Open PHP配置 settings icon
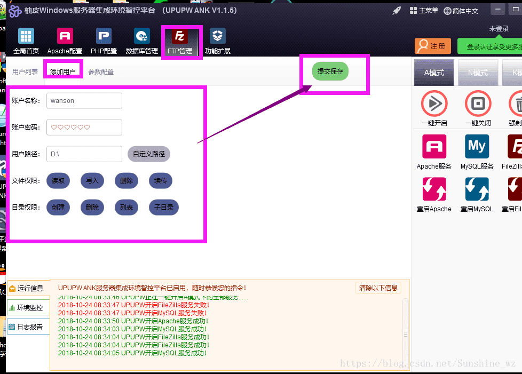The height and width of the screenshot is (374, 522). click(104, 41)
